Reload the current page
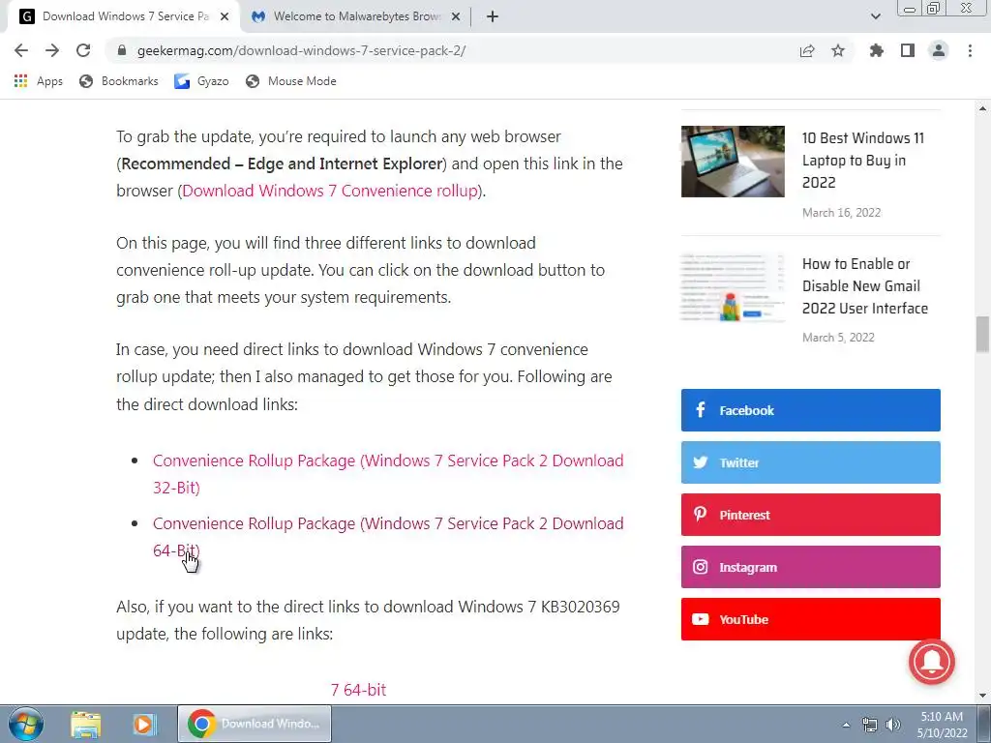 (x=83, y=50)
